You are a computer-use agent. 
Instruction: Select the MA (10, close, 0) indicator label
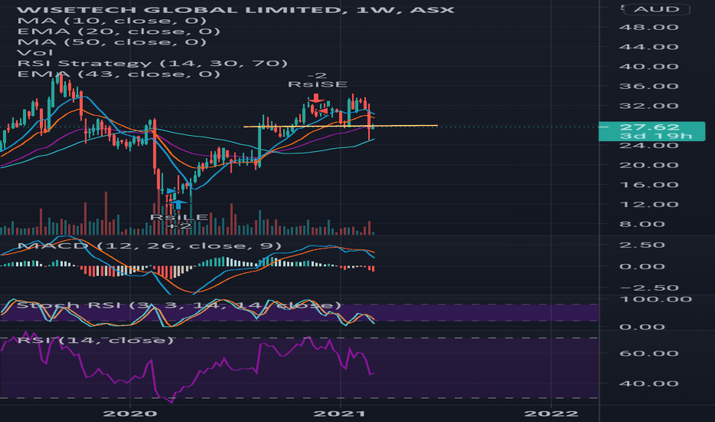112,21
